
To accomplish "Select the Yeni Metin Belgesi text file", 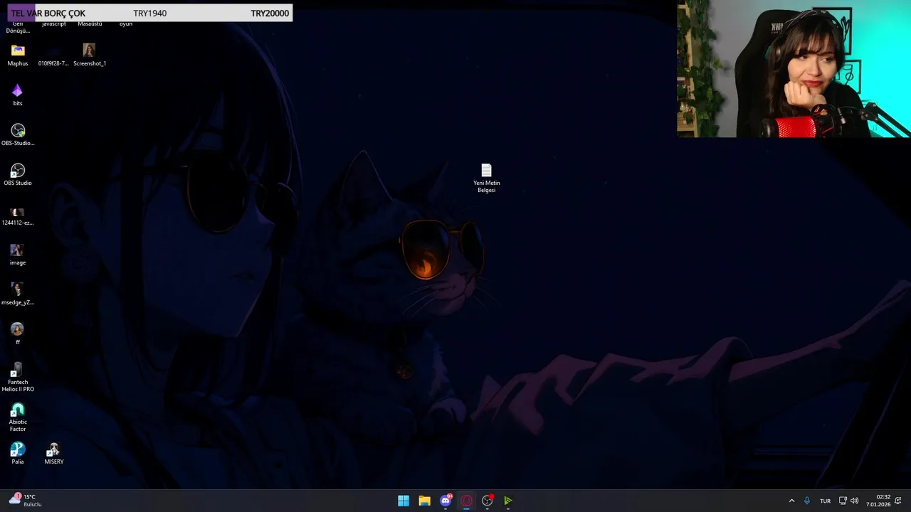I will pos(486,178).
